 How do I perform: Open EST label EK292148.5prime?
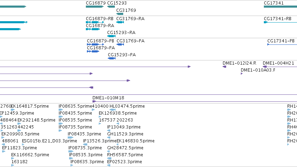(36, 120)
